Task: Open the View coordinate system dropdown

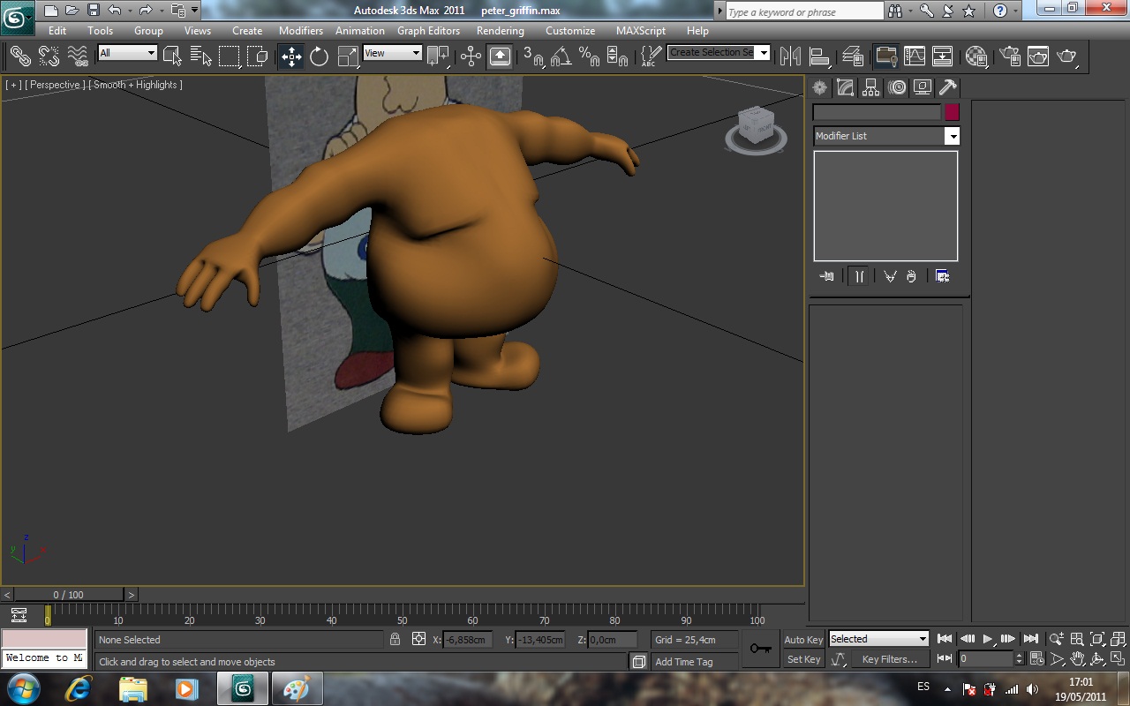Action: [x=392, y=53]
